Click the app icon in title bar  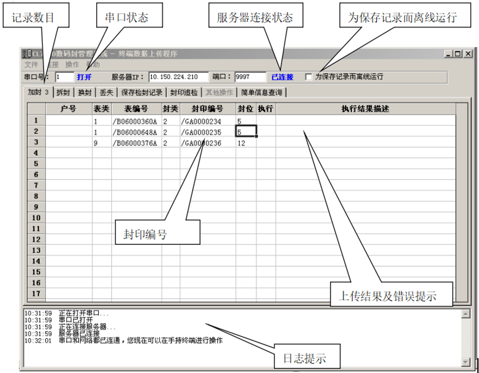tap(27, 54)
